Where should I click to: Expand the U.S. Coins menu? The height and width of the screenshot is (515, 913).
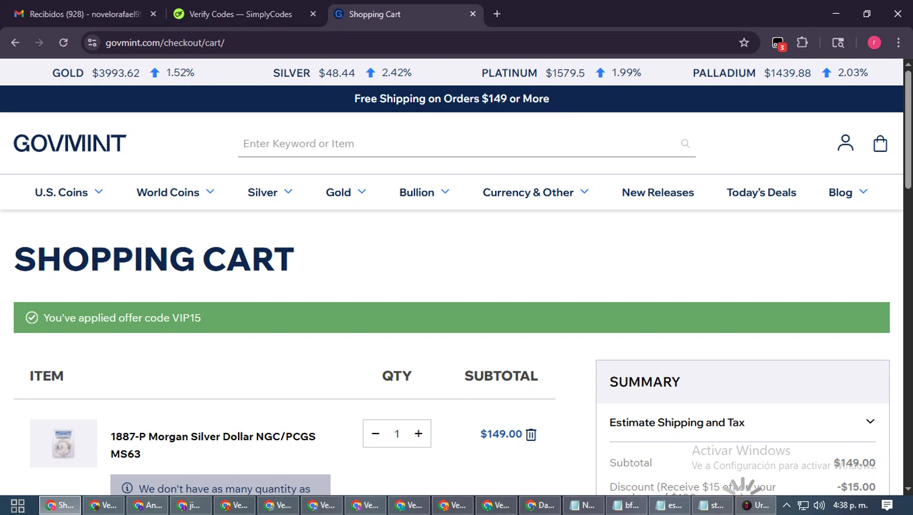click(x=69, y=192)
